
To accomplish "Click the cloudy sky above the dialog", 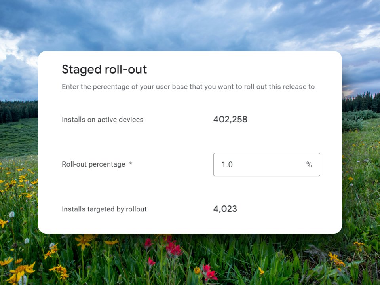I will [x=190, y=24].
